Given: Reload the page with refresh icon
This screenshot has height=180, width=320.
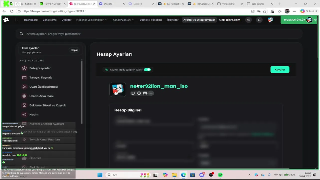Looking at the screenshot, I should (12, 11).
